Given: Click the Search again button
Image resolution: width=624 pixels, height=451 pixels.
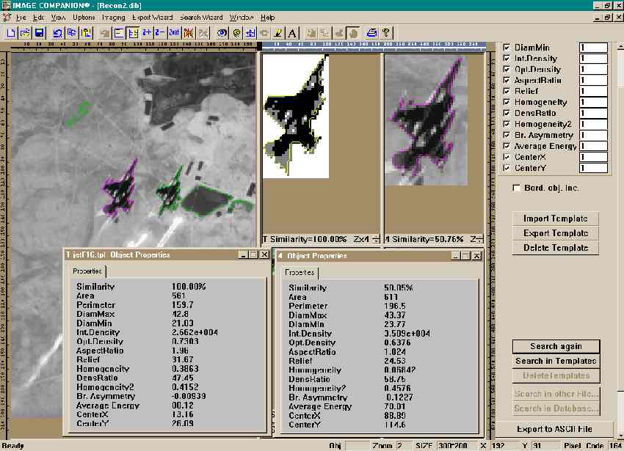Looking at the screenshot, I should [556, 346].
